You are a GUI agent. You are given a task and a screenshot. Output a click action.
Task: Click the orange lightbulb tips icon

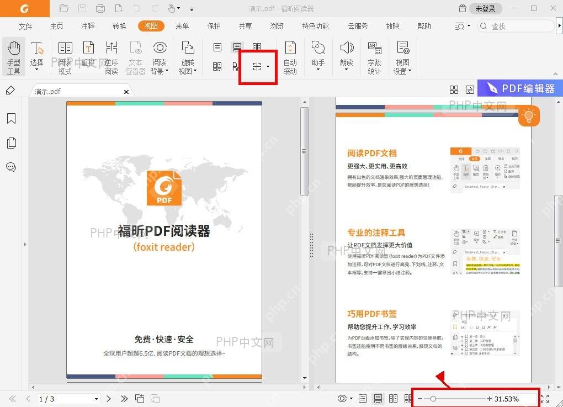[529, 116]
